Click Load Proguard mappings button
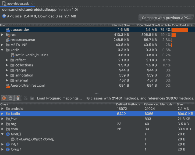195x155 pixels. coord(59,98)
